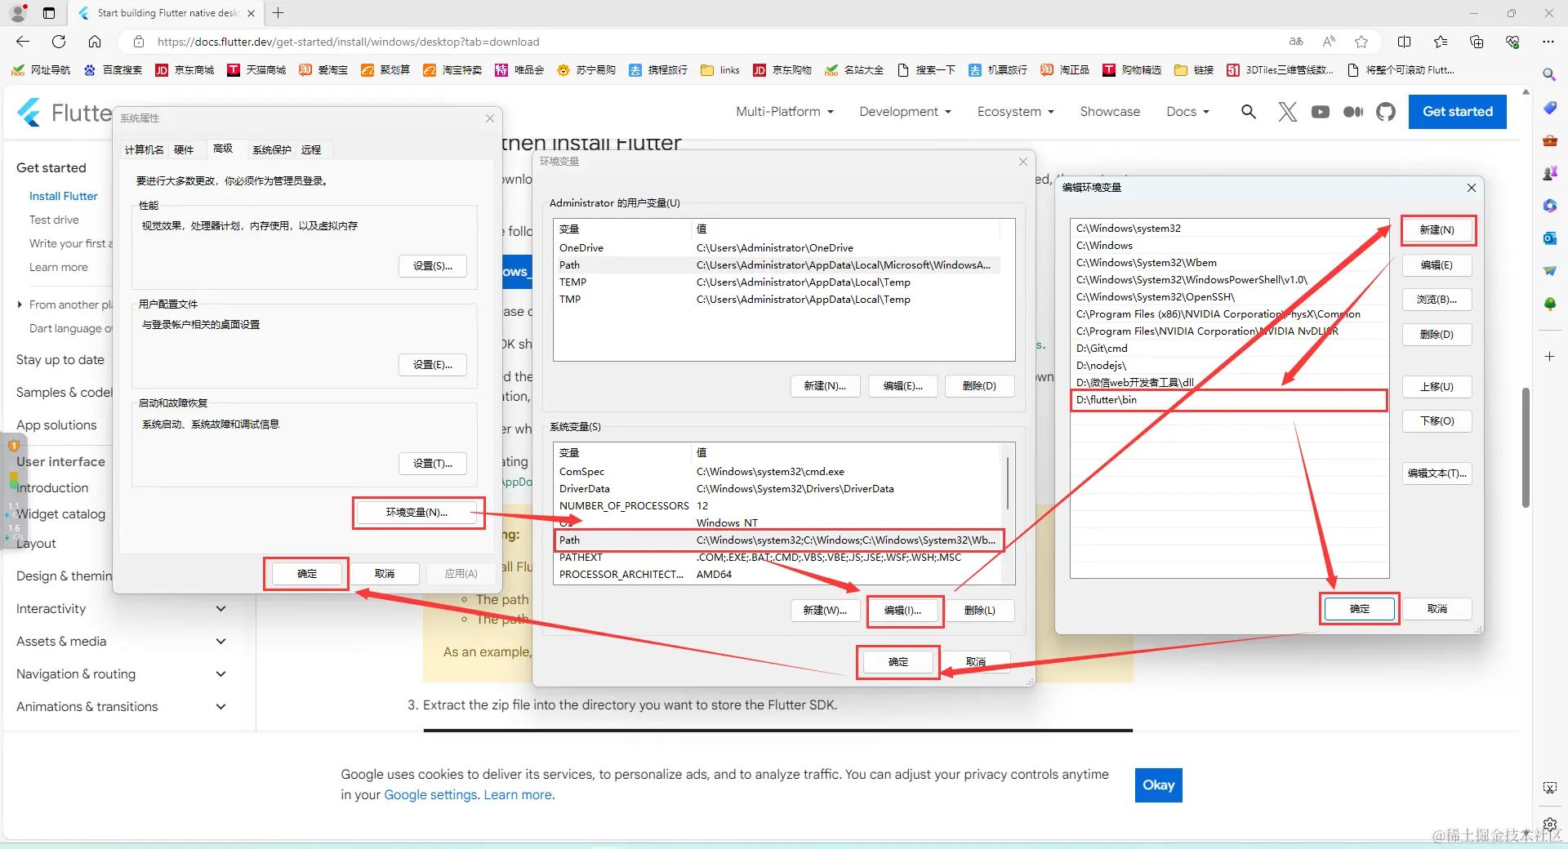Screen dimensions: 1568x849
Task: Switch to the 系统保护 tab
Action: pyautogui.click(x=272, y=150)
